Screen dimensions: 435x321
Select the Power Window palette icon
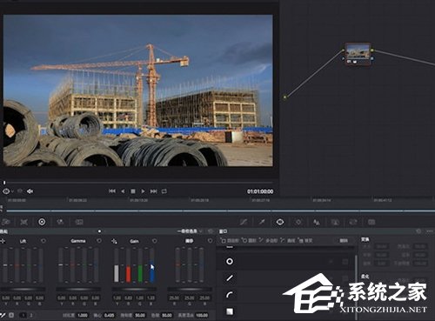pyautogui.click(x=280, y=222)
